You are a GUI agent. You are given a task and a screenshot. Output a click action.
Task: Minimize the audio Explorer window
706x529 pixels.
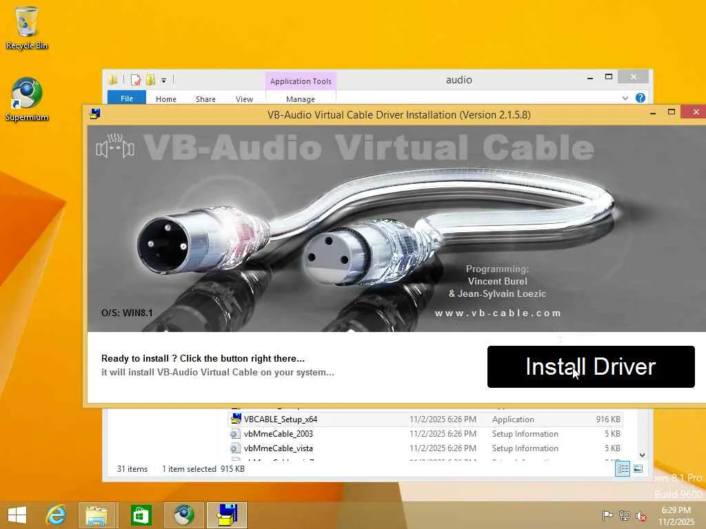point(590,79)
